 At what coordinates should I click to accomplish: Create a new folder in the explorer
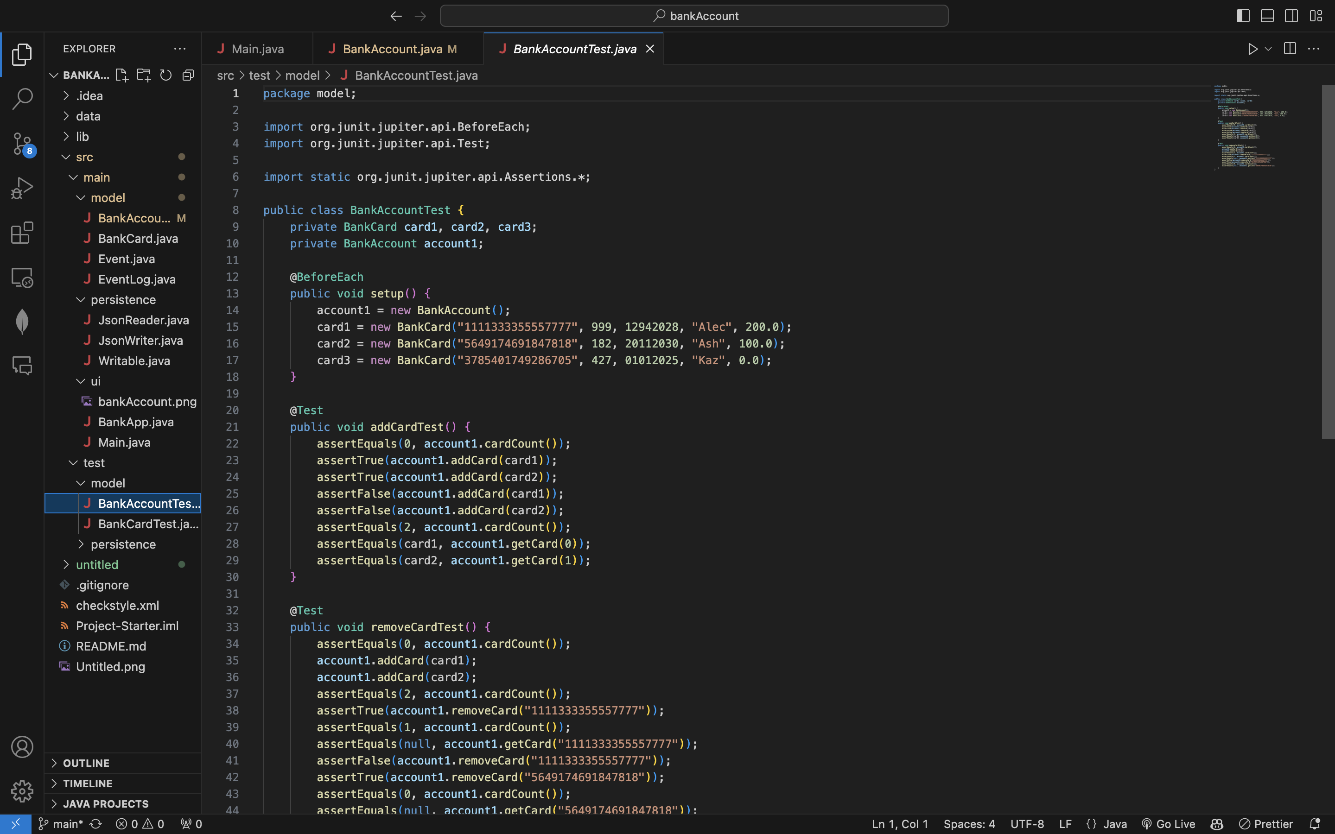[143, 75]
